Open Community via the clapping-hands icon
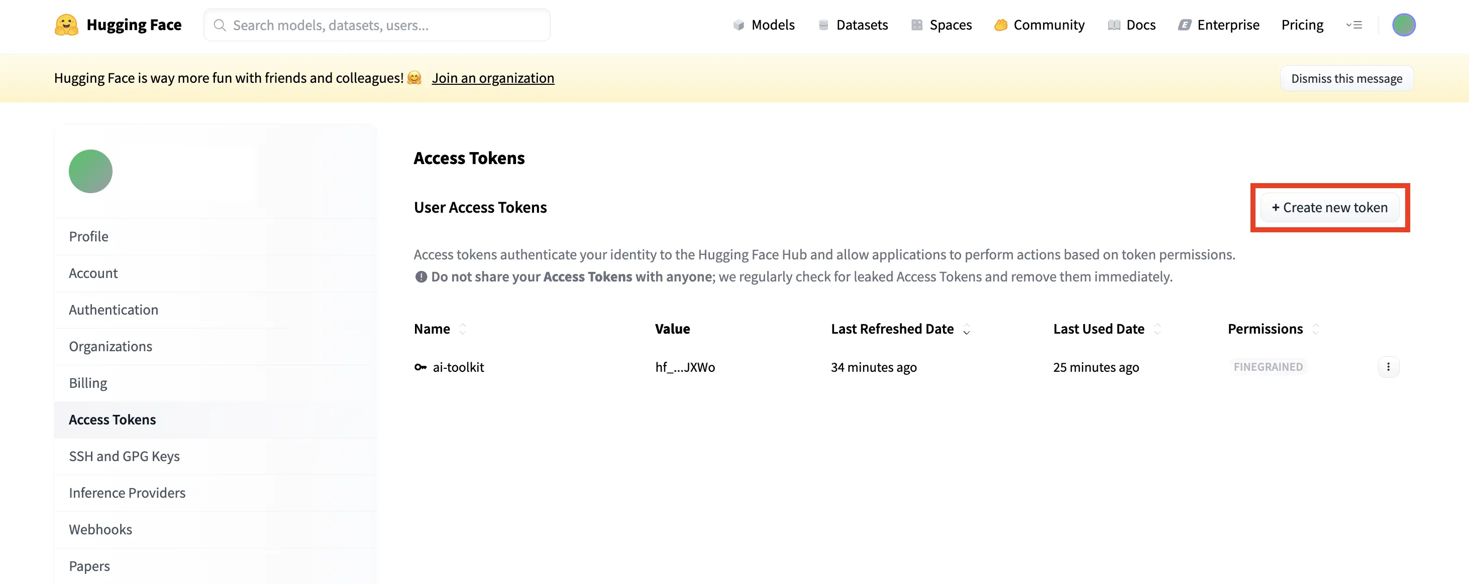 (x=1001, y=25)
